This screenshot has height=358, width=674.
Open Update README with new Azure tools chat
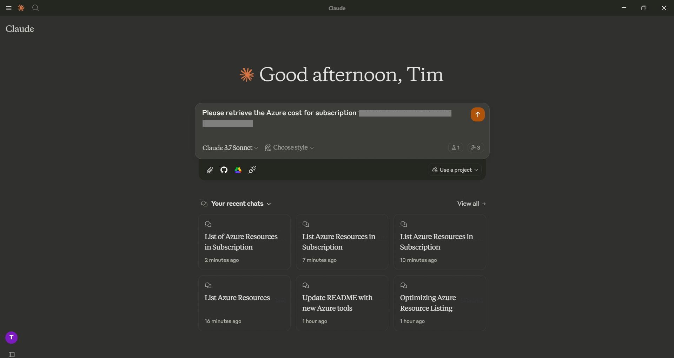342,303
